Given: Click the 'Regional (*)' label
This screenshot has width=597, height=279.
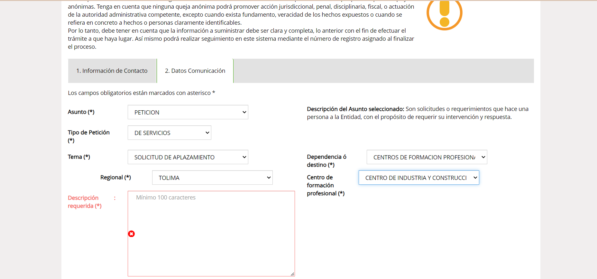Looking at the screenshot, I should coord(115,177).
